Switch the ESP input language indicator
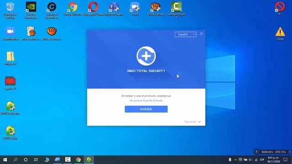Viewport: 292px width, 164px height. [x=262, y=160]
